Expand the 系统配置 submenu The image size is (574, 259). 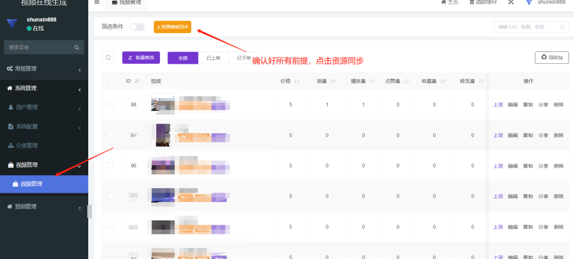click(x=44, y=127)
